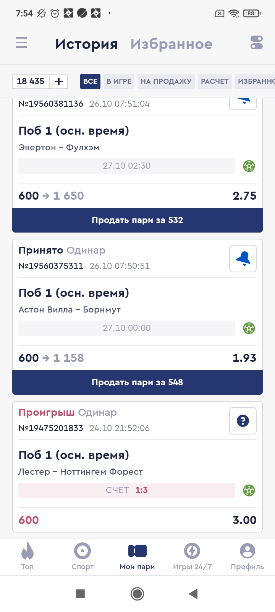Filter bets by В ИГРЕ

pyautogui.click(x=119, y=81)
